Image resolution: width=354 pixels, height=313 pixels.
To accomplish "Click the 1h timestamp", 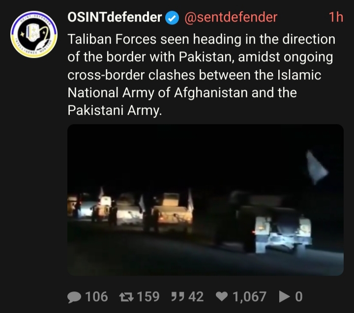I will 336,17.
